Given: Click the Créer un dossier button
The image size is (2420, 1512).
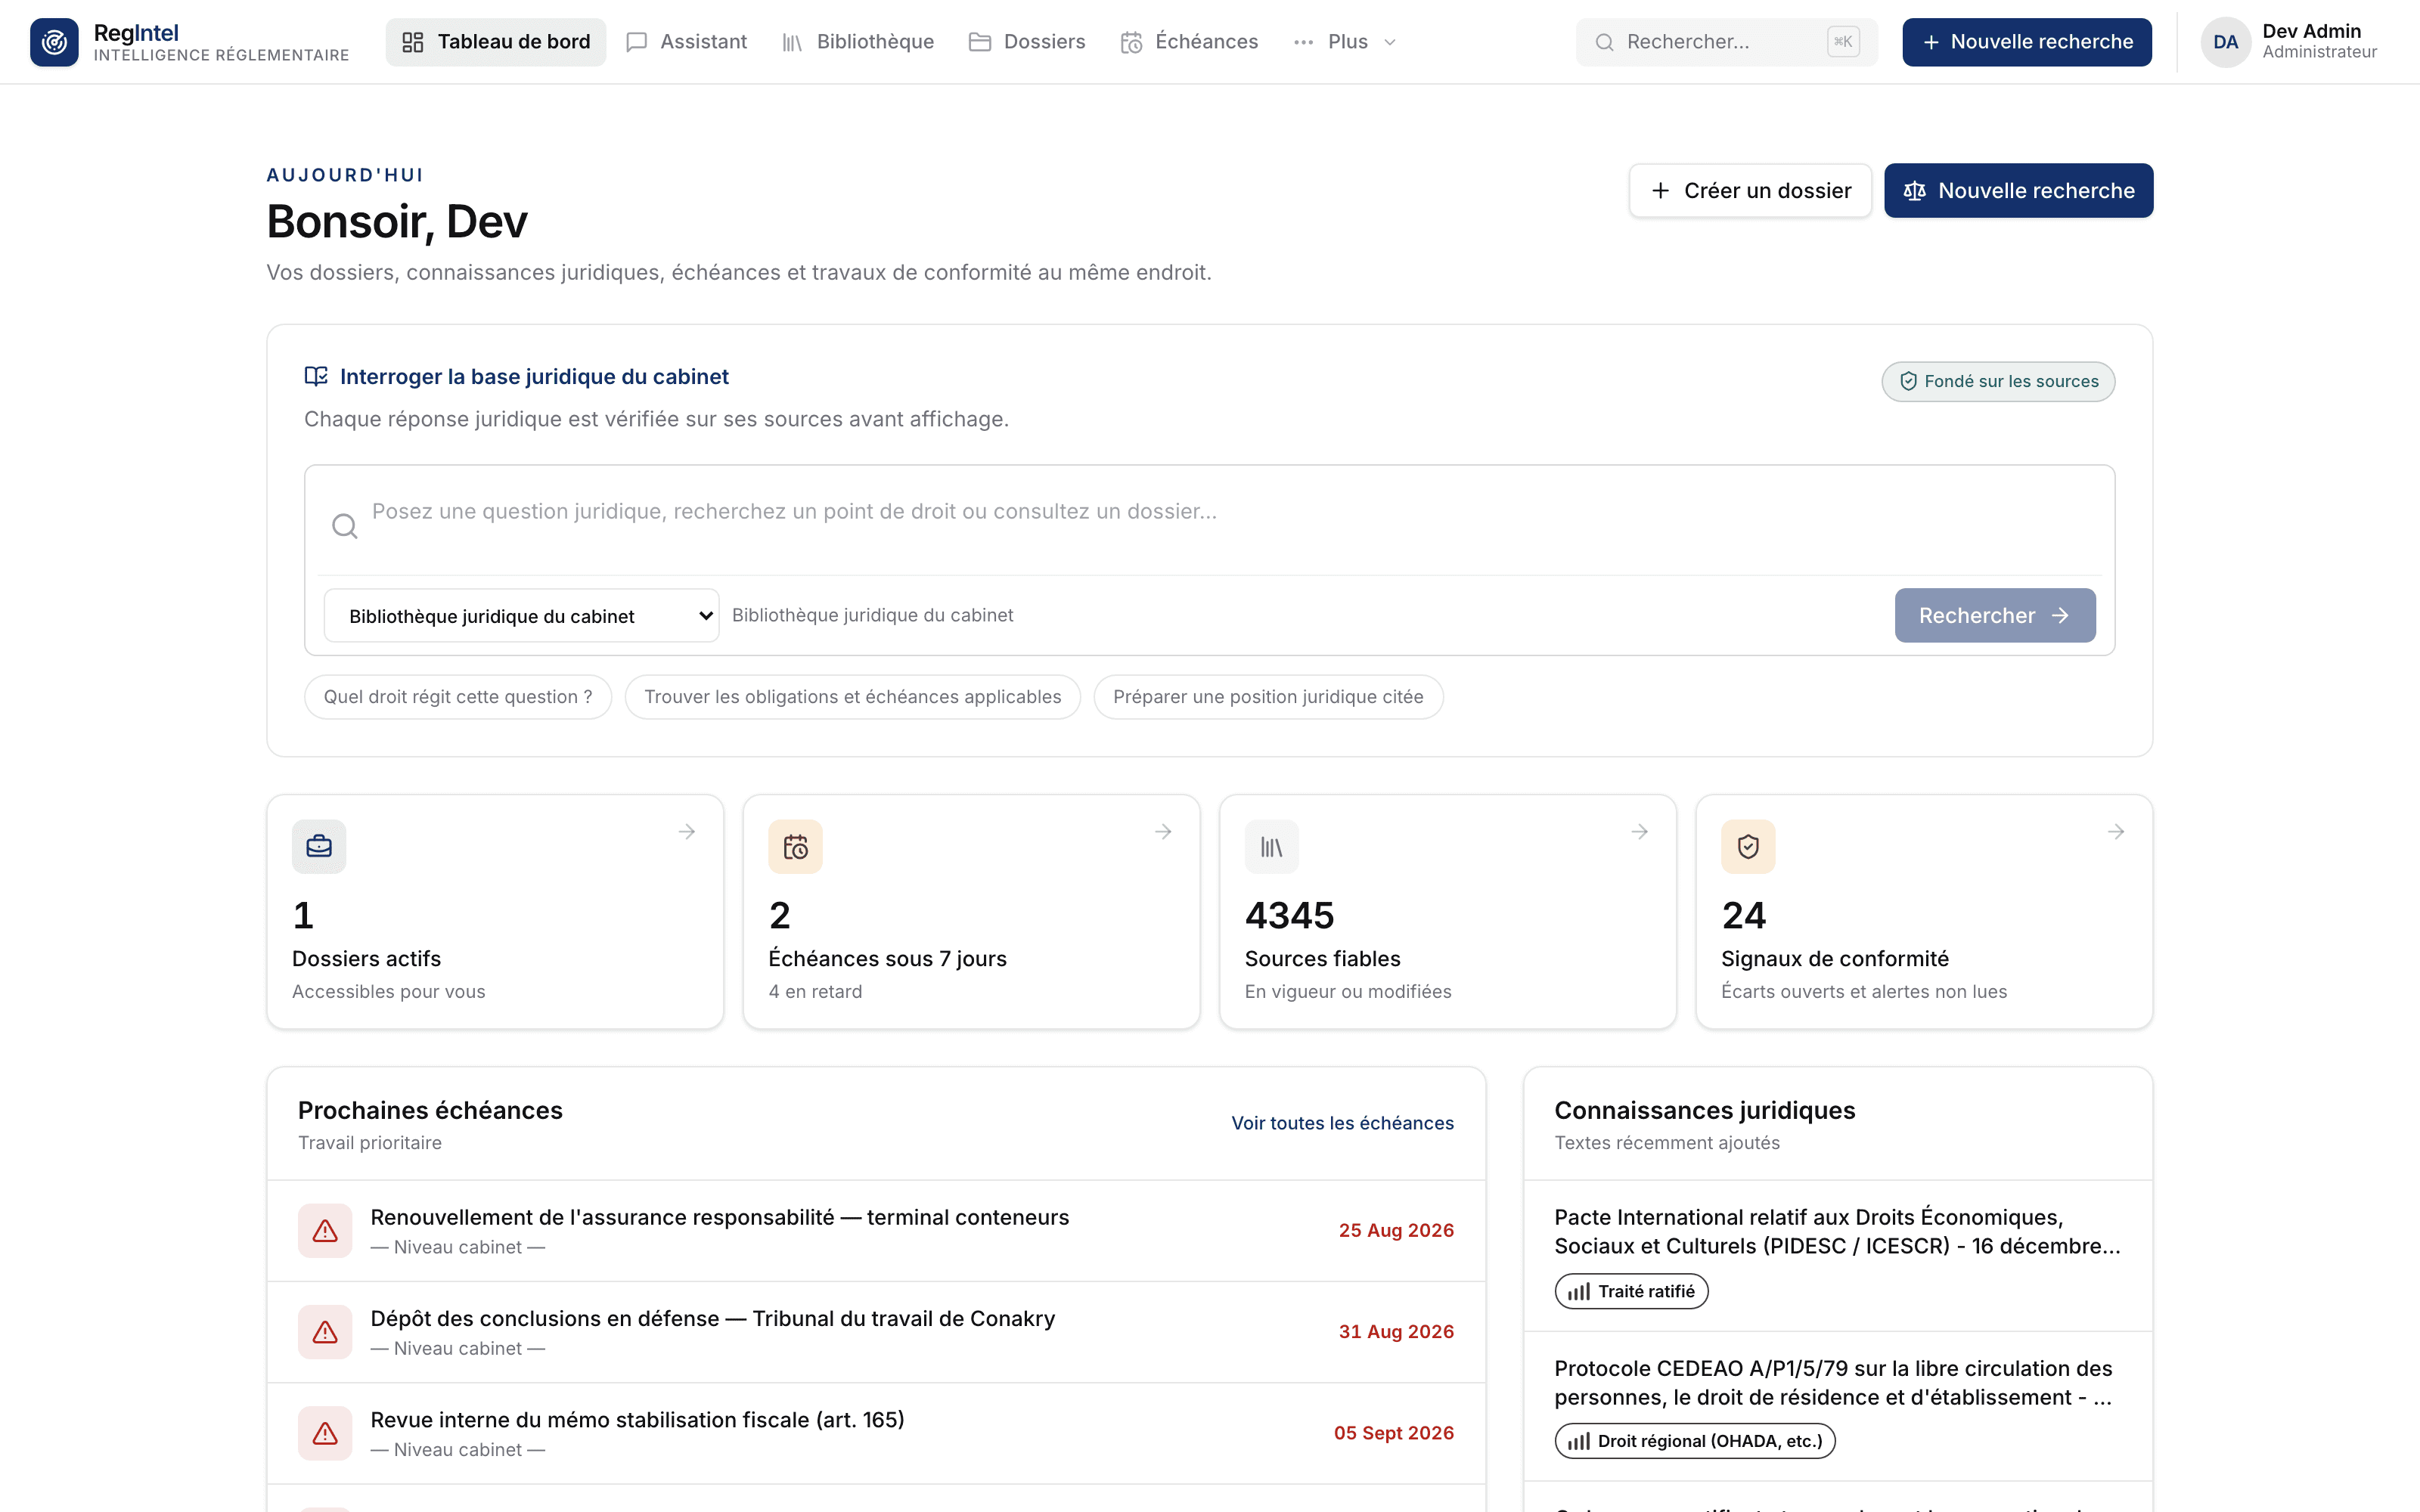Looking at the screenshot, I should [1750, 191].
